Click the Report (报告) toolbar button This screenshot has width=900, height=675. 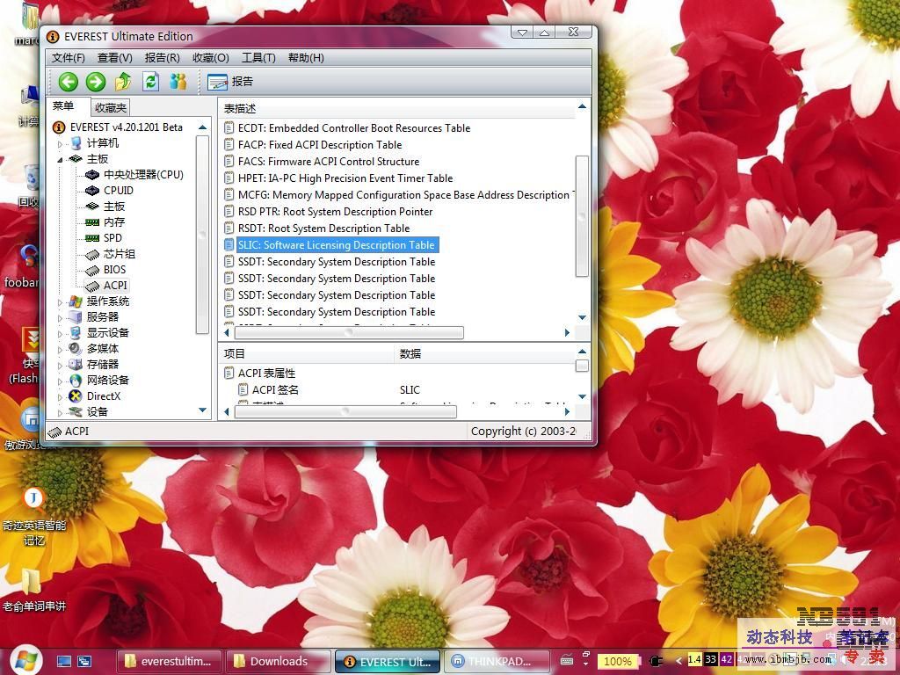[231, 82]
